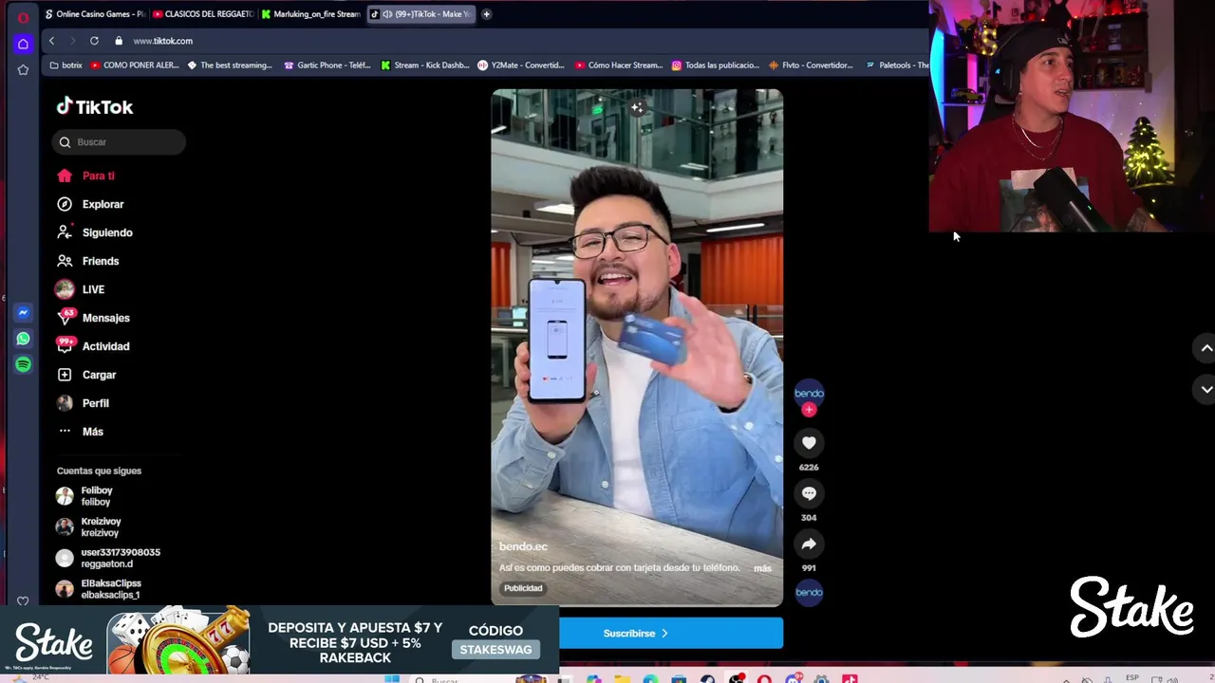The width and height of the screenshot is (1215, 683).
Task: Open the botrix bookmark folder
Action: (x=65, y=65)
